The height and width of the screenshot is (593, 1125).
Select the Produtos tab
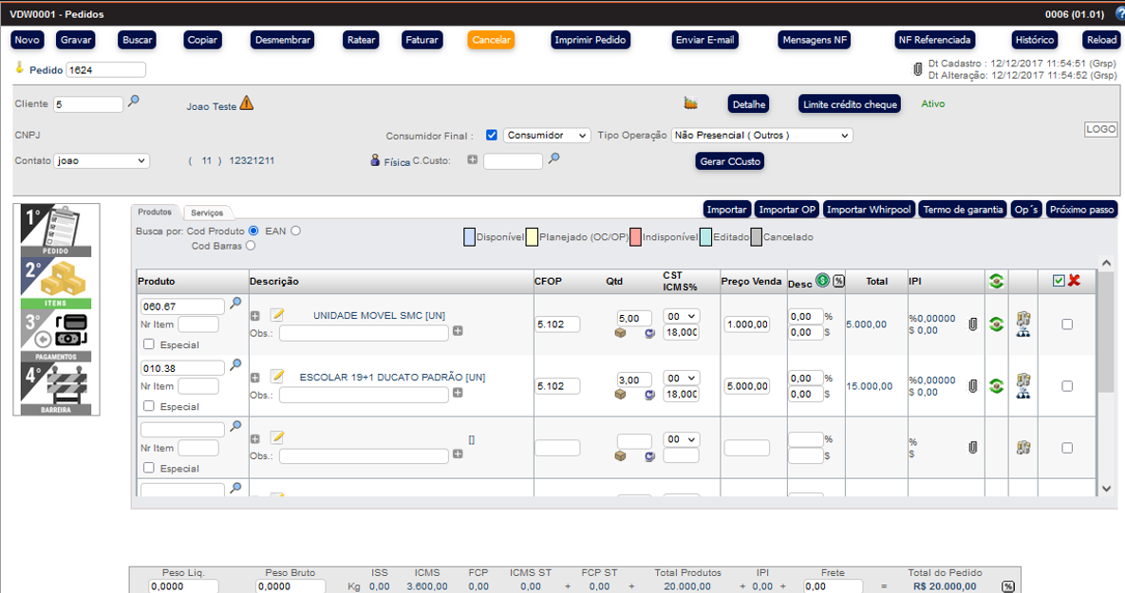[x=155, y=213]
